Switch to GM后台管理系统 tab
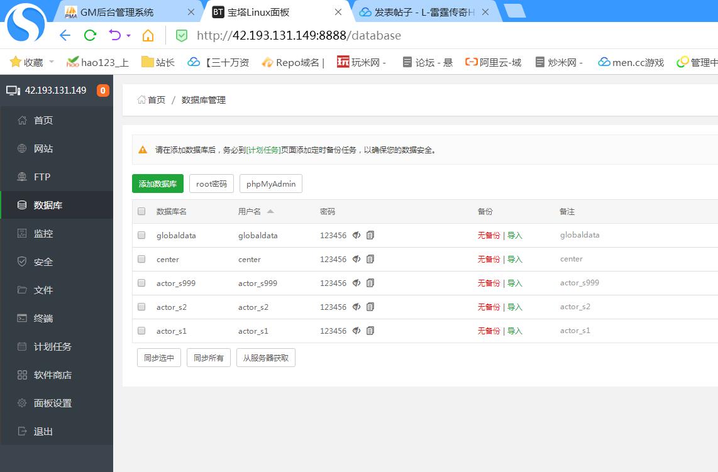Viewport: 718px width, 472px height. (x=116, y=12)
